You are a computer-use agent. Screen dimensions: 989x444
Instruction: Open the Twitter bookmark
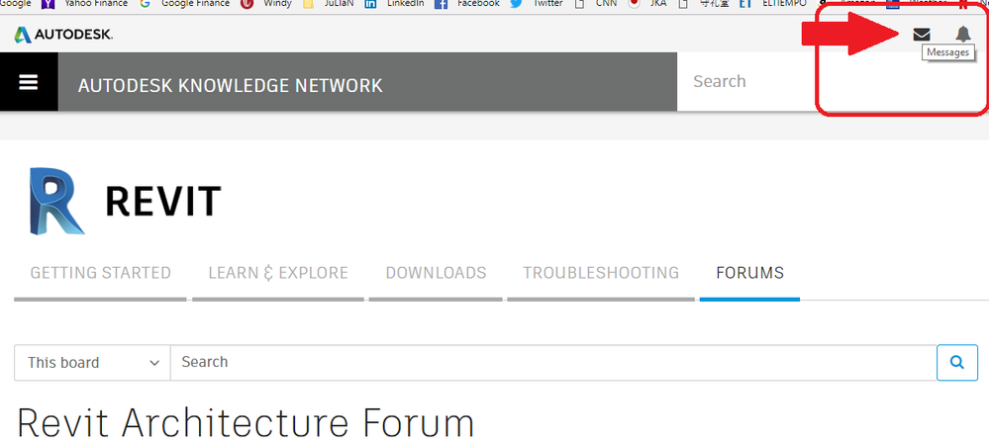[x=537, y=3]
